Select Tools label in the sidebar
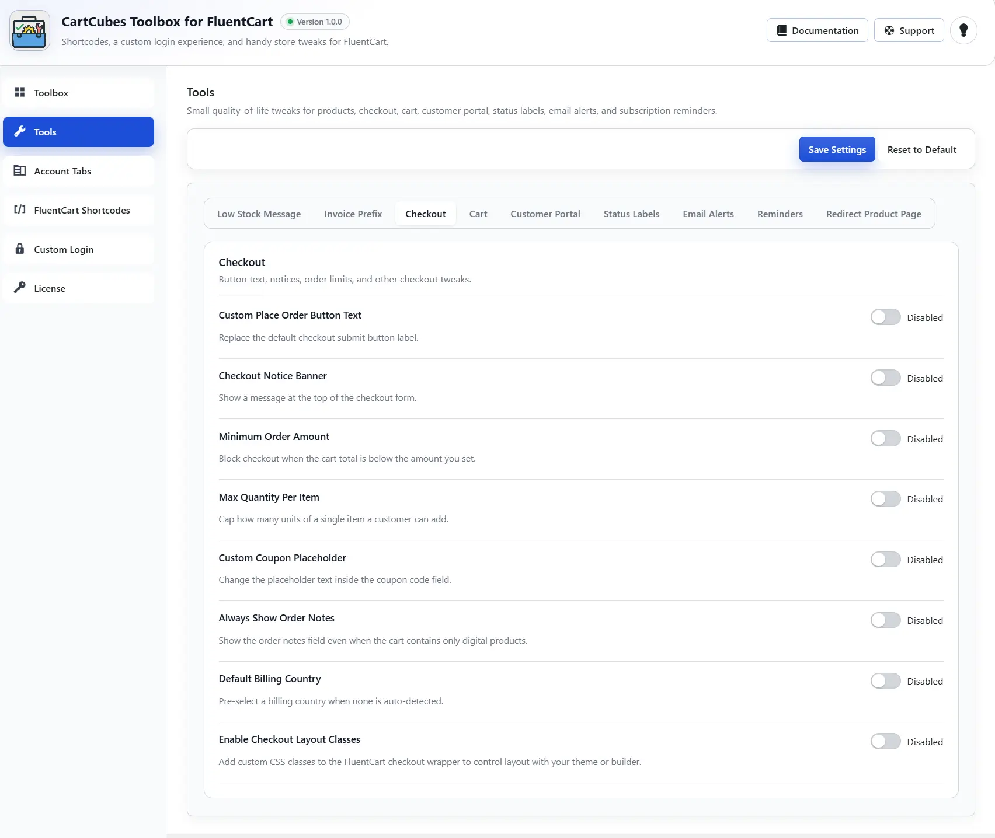The width and height of the screenshot is (995, 838). click(x=45, y=132)
